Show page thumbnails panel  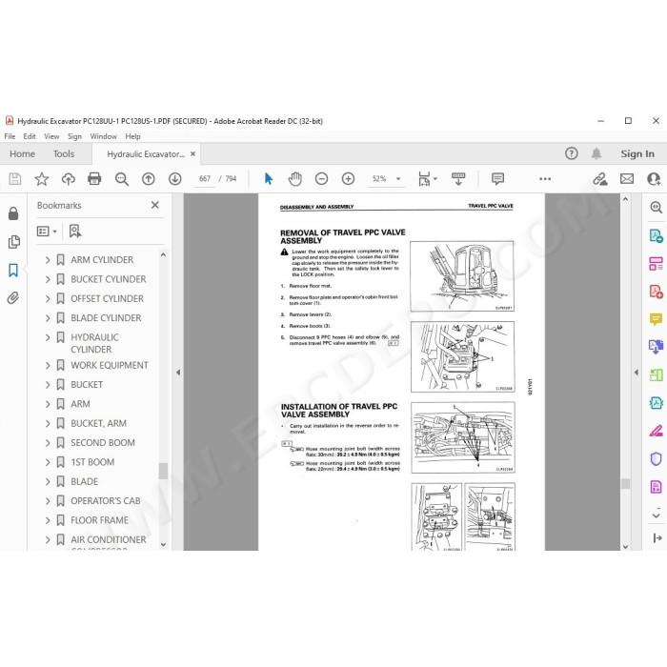pyautogui.click(x=13, y=242)
